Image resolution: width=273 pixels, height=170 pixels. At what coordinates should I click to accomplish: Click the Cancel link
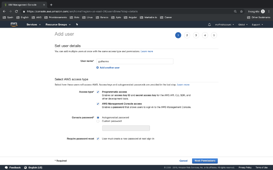point(183,161)
